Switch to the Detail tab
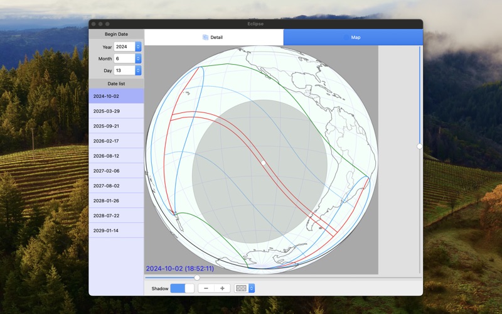The height and width of the screenshot is (314, 502). pos(213,37)
